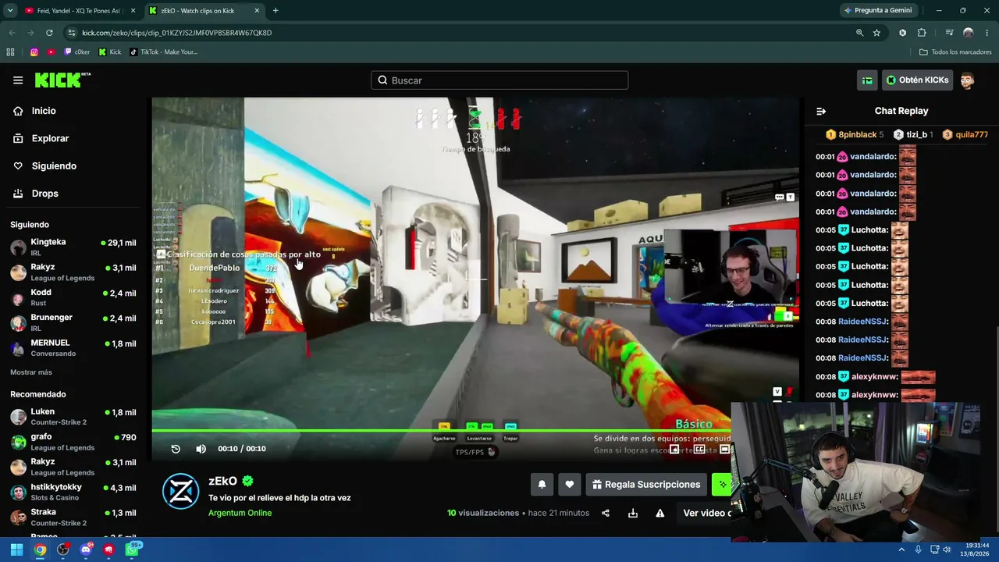The image size is (999, 562).
Task: Go back to the previous page
Action: tap(12, 33)
